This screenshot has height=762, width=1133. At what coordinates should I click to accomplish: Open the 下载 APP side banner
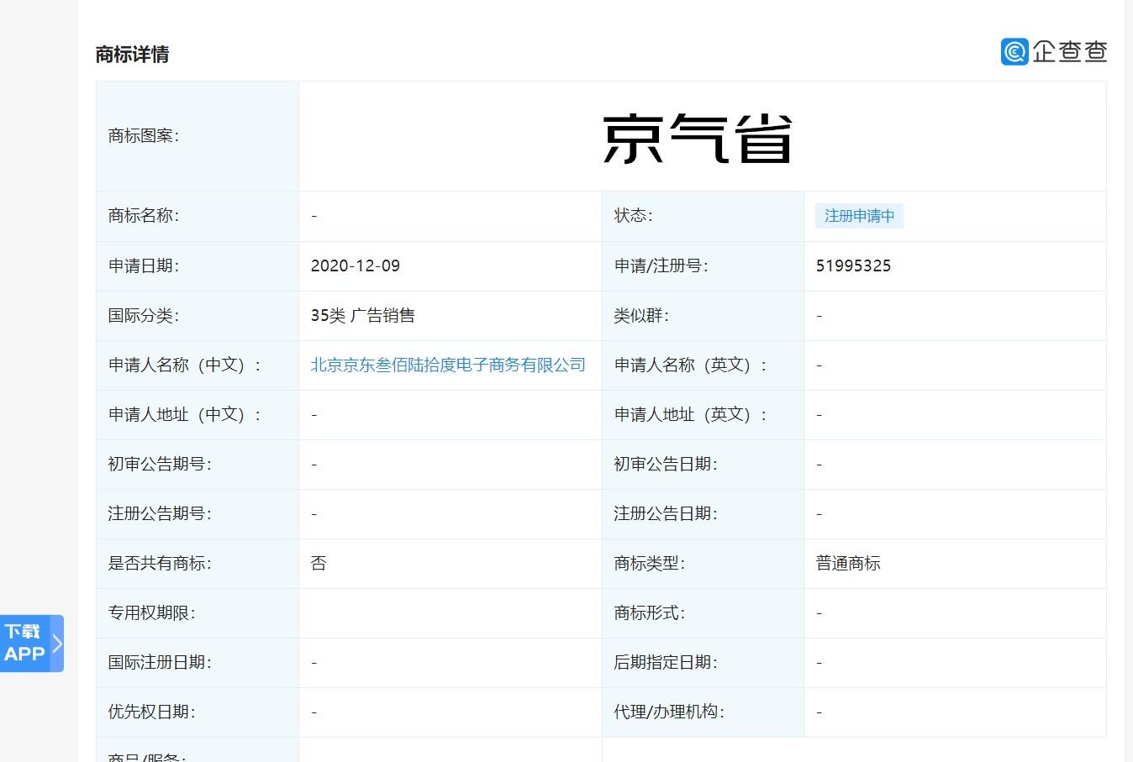click(x=31, y=644)
